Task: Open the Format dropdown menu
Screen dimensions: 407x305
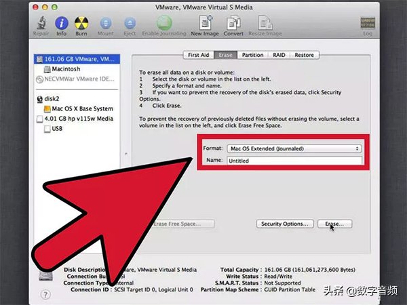Action: click(294, 148)
